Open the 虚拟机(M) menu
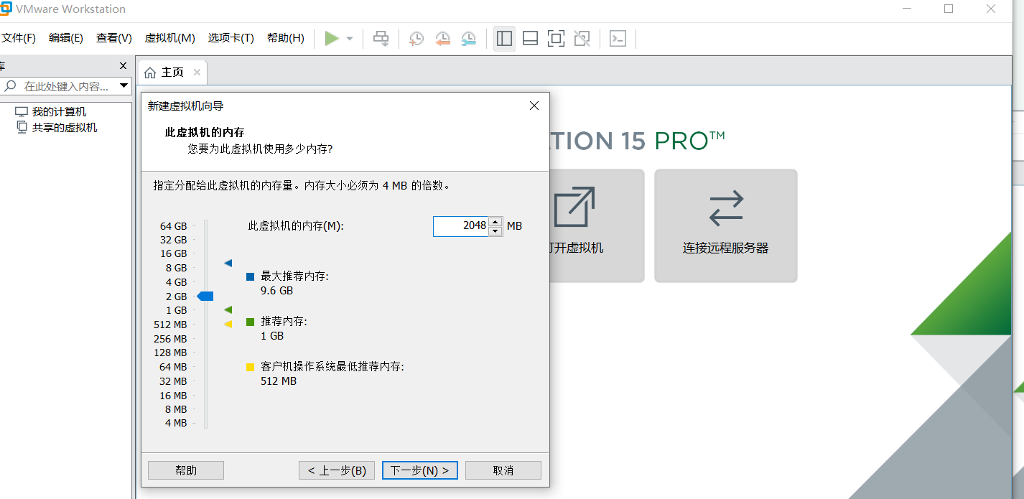The image size is (1024, 499). coord(170,38)
